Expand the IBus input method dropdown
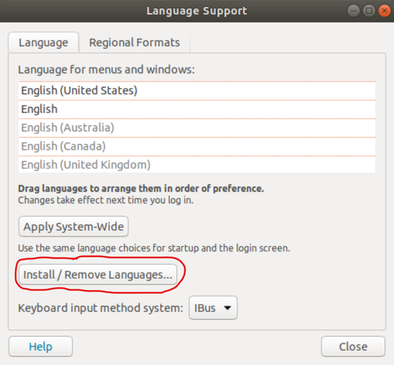394x365 pixels. [x=213, y=308]
